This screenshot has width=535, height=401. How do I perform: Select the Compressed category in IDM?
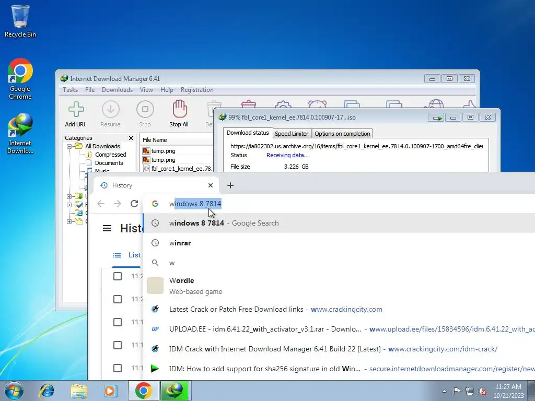(111, 155)
